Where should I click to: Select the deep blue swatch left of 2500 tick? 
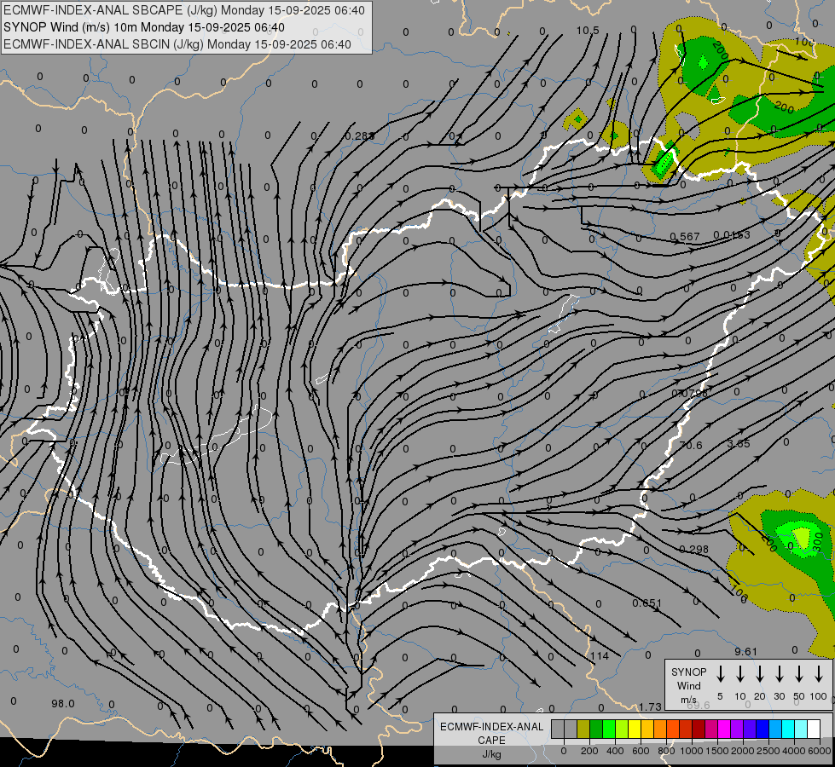(x=763, y=730)
